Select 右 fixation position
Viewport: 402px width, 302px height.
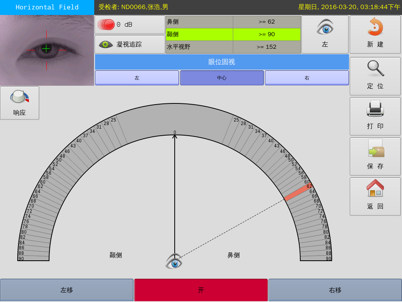pyautogui.click(x=307, y=78)
